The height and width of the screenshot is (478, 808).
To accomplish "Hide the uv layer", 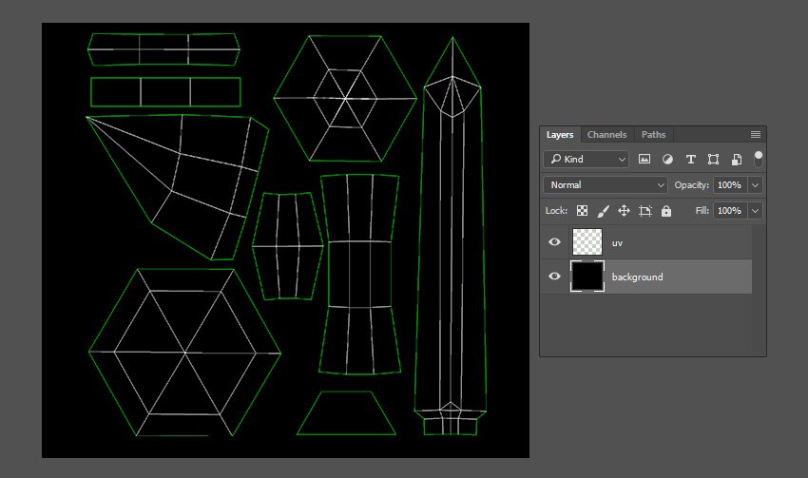I will [555, 242].
